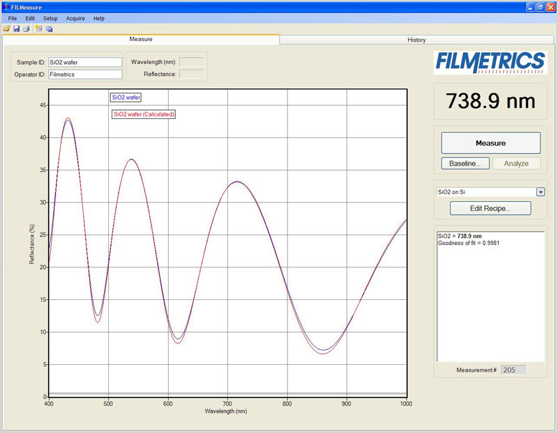Click the red SiO2 wafer (Calculated) legend label
Screen dimensions: 558x433
coord(143,114)
